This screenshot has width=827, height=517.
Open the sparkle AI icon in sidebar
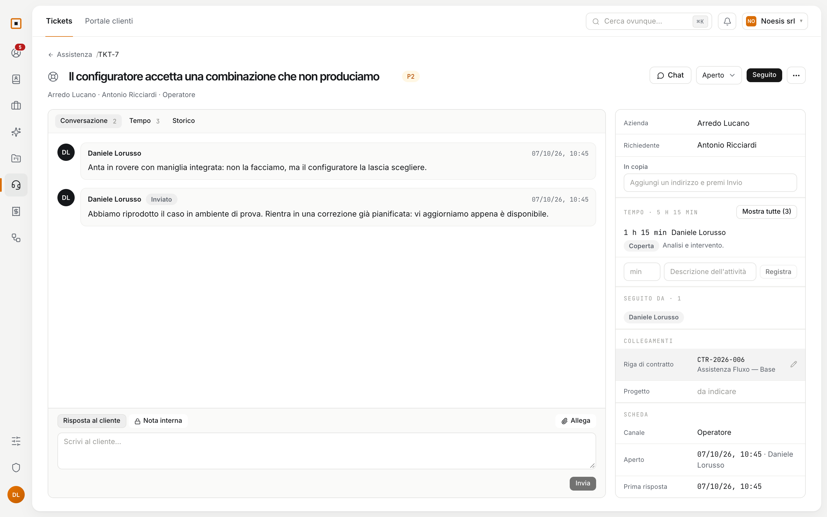[16, 132]
